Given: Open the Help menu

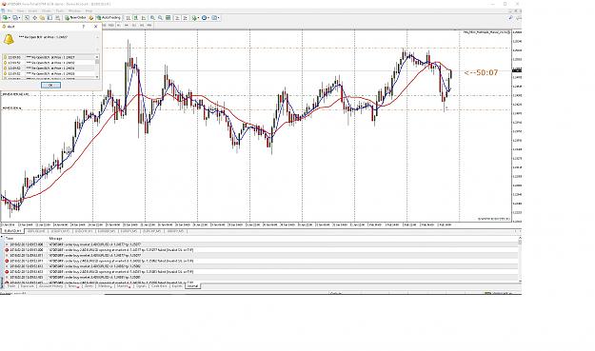Looking at the screenshot, I should pos(89,11).
